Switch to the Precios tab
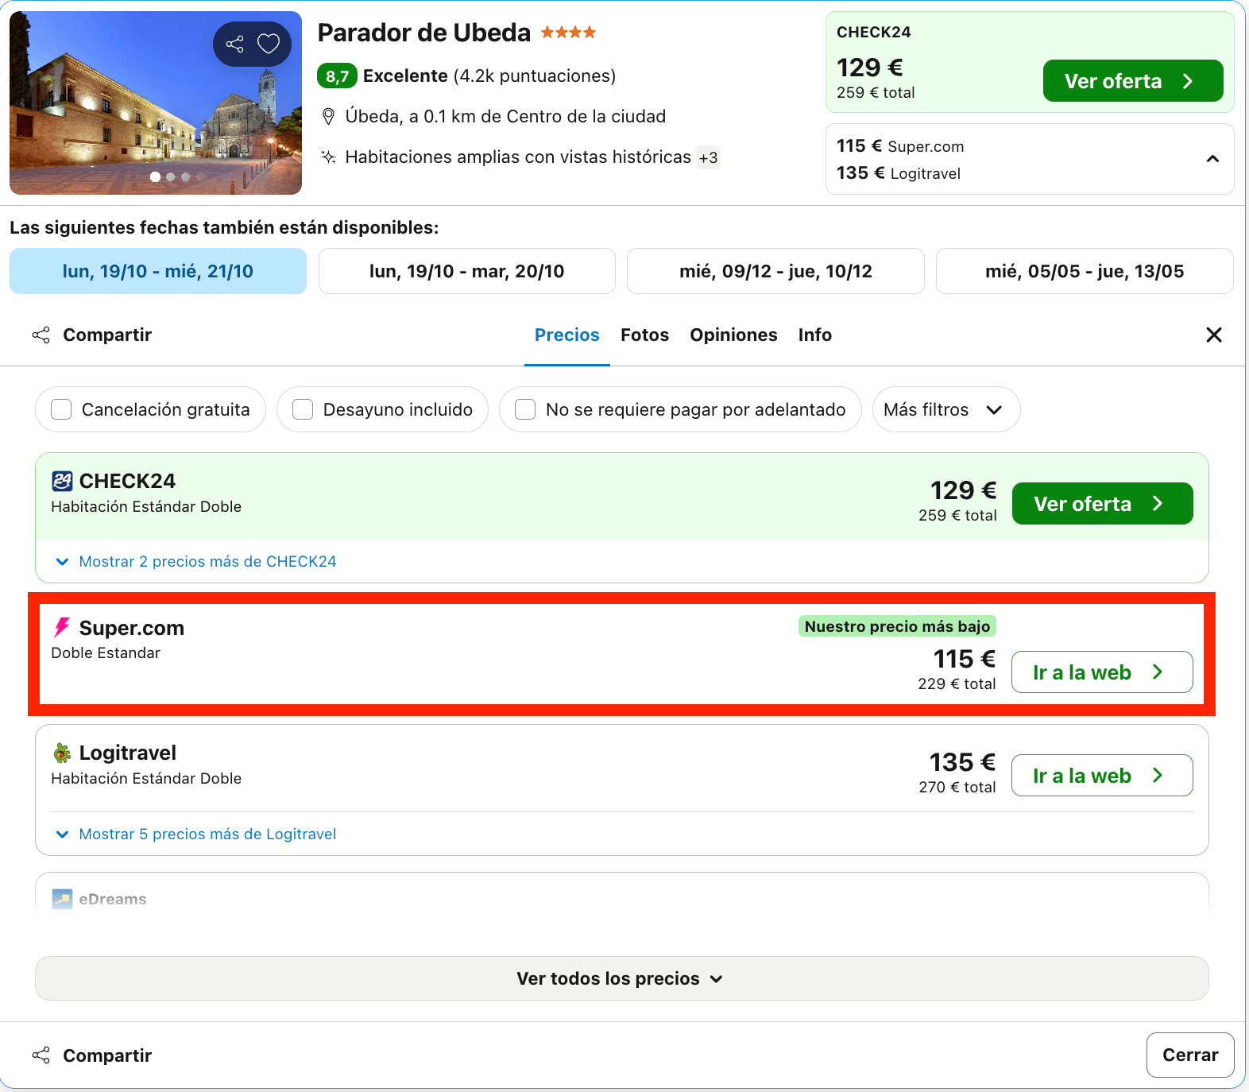The image size is (1249, 1092). coord(566,335)
